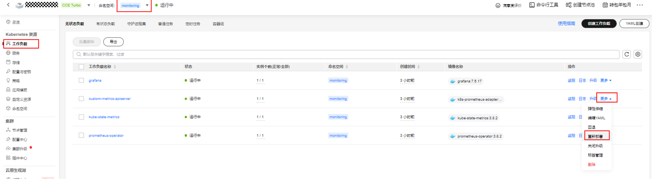Toggle the select-all header checkbox

point(81,67)
